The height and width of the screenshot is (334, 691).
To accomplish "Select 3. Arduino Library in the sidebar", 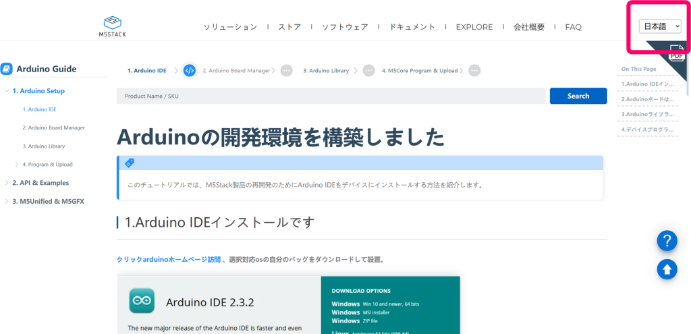I will click(x=44, y=146).
